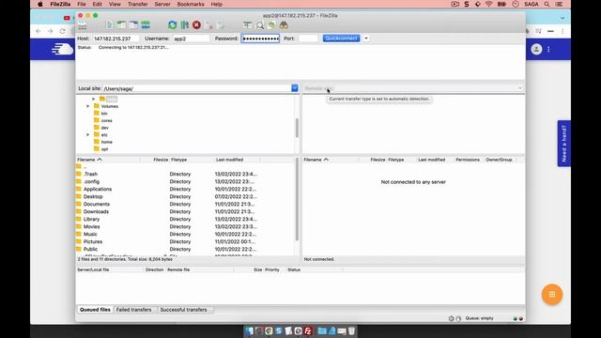This screenshot has width=601, height=338.
Task: Click the Host input field
Action: [x=116, y=38]
